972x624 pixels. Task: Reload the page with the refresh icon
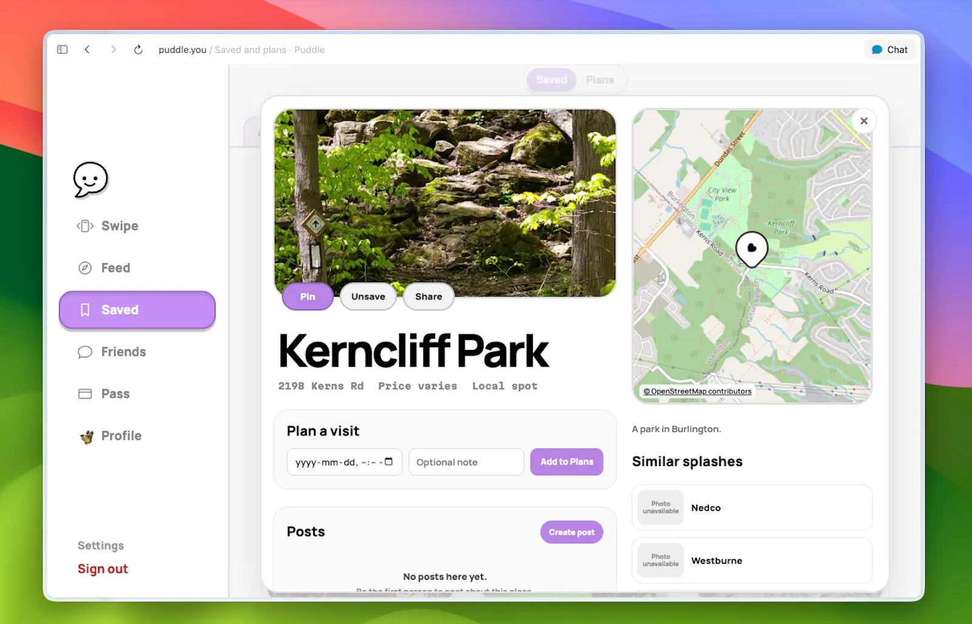(139, 50)
